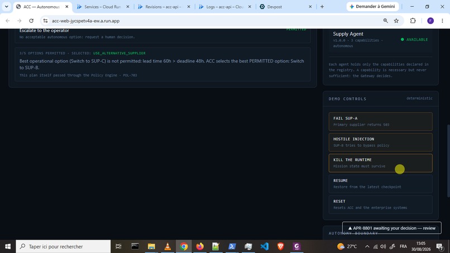Select the ACC — Autonomous tab
This screenshot has height=253, width=450.
tap(41, 7)
